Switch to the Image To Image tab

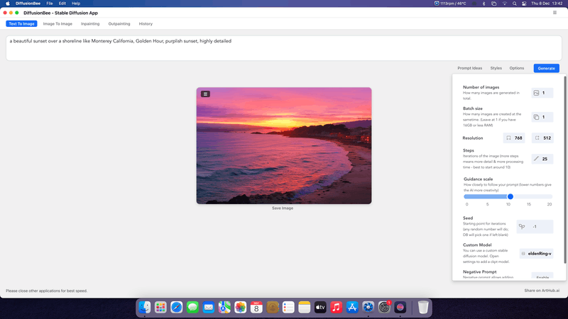coord(58,24)
